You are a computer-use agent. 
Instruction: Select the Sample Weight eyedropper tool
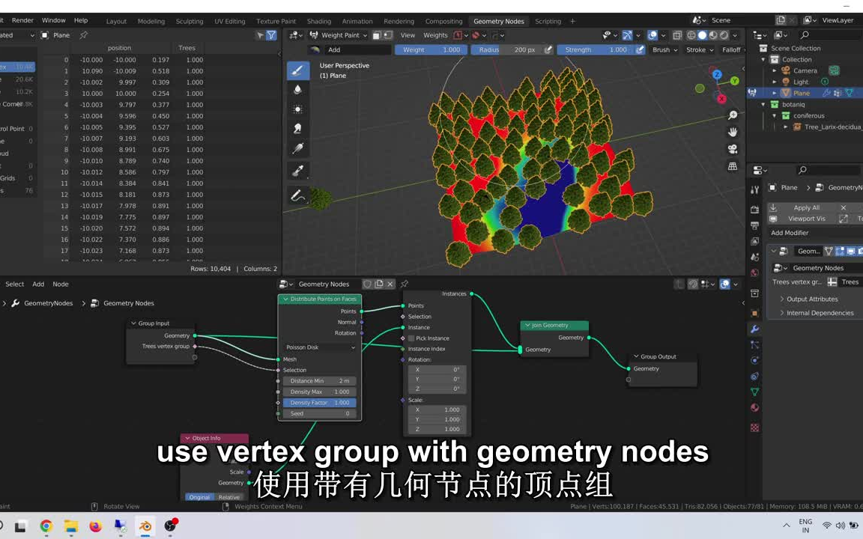click(297, 171)
